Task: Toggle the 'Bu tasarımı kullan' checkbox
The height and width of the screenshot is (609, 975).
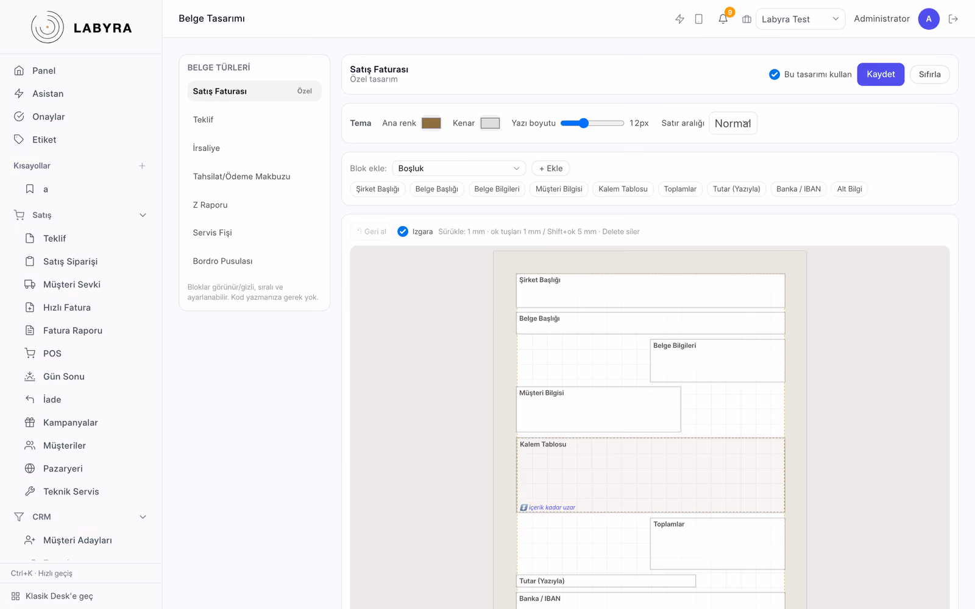Action: 775,74
